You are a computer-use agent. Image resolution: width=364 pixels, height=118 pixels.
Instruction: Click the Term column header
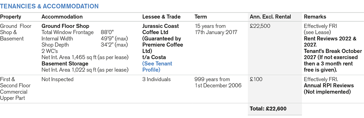coord(201,17)
